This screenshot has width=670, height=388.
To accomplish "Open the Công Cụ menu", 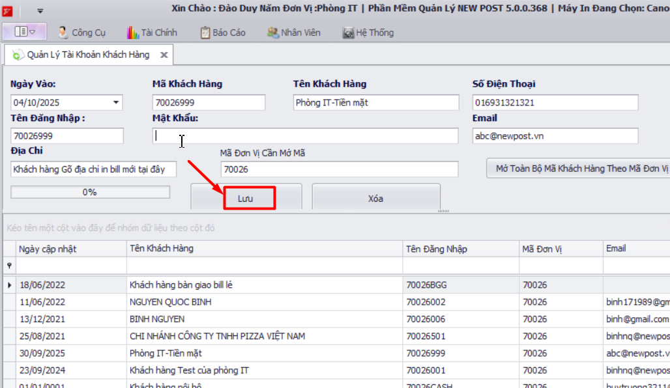I will [81, 32].
